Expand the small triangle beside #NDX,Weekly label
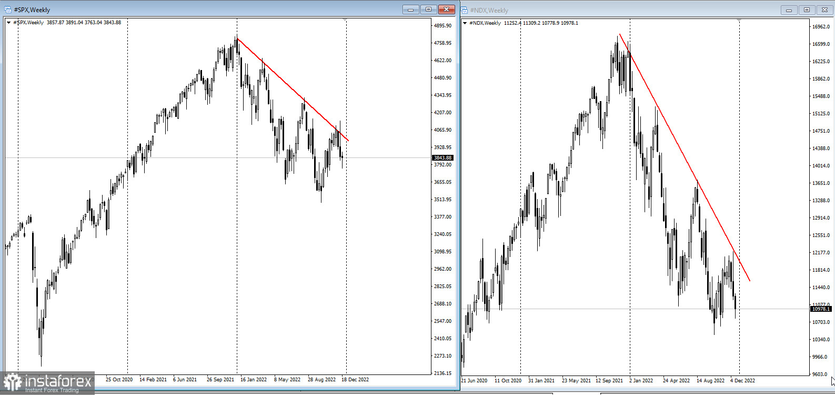Image resolution: width=835 pixels, height=395 pixels. pos(465,23)
